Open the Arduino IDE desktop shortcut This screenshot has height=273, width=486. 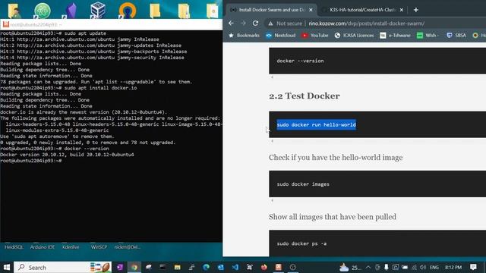pos(43,247)
